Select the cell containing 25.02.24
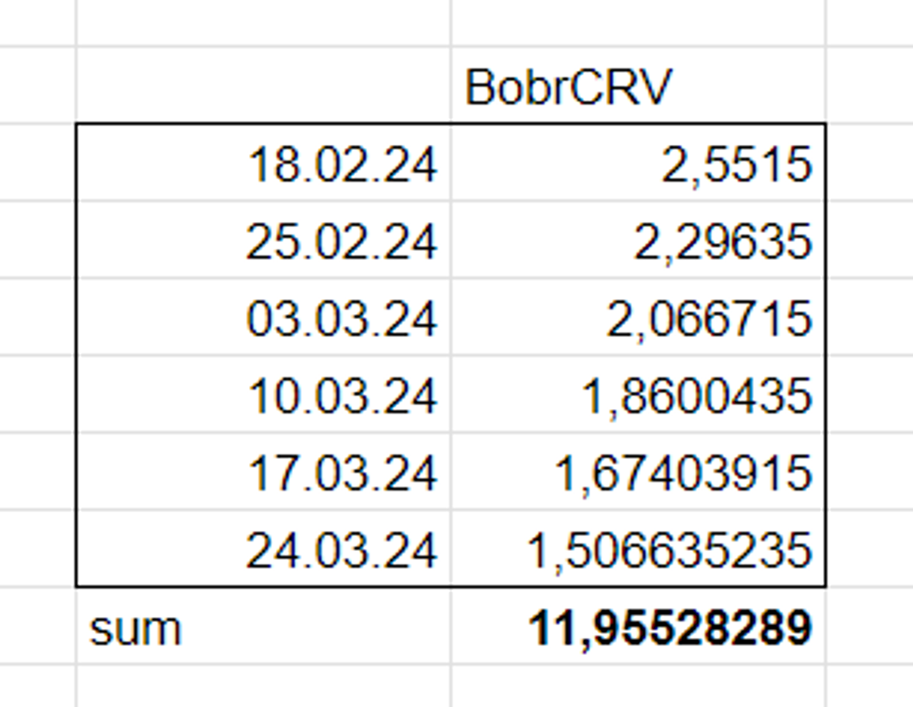The height and width of the screenshot is (707, 913). 263,240
